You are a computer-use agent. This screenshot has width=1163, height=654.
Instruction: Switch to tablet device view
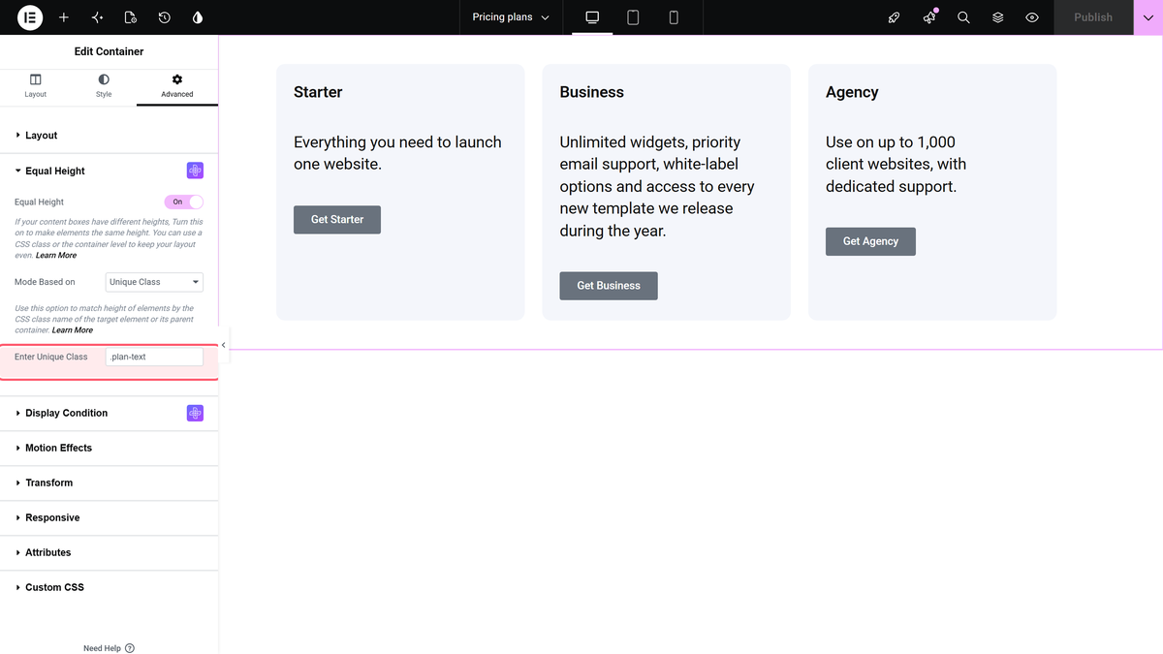(x=633, y=17)
